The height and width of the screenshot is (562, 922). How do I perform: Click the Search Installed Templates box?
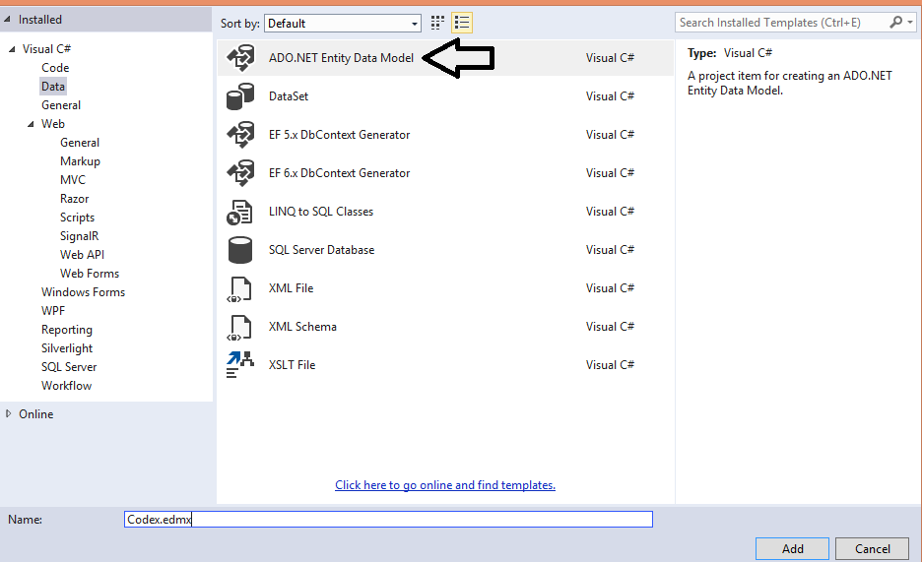pos(782,22)
